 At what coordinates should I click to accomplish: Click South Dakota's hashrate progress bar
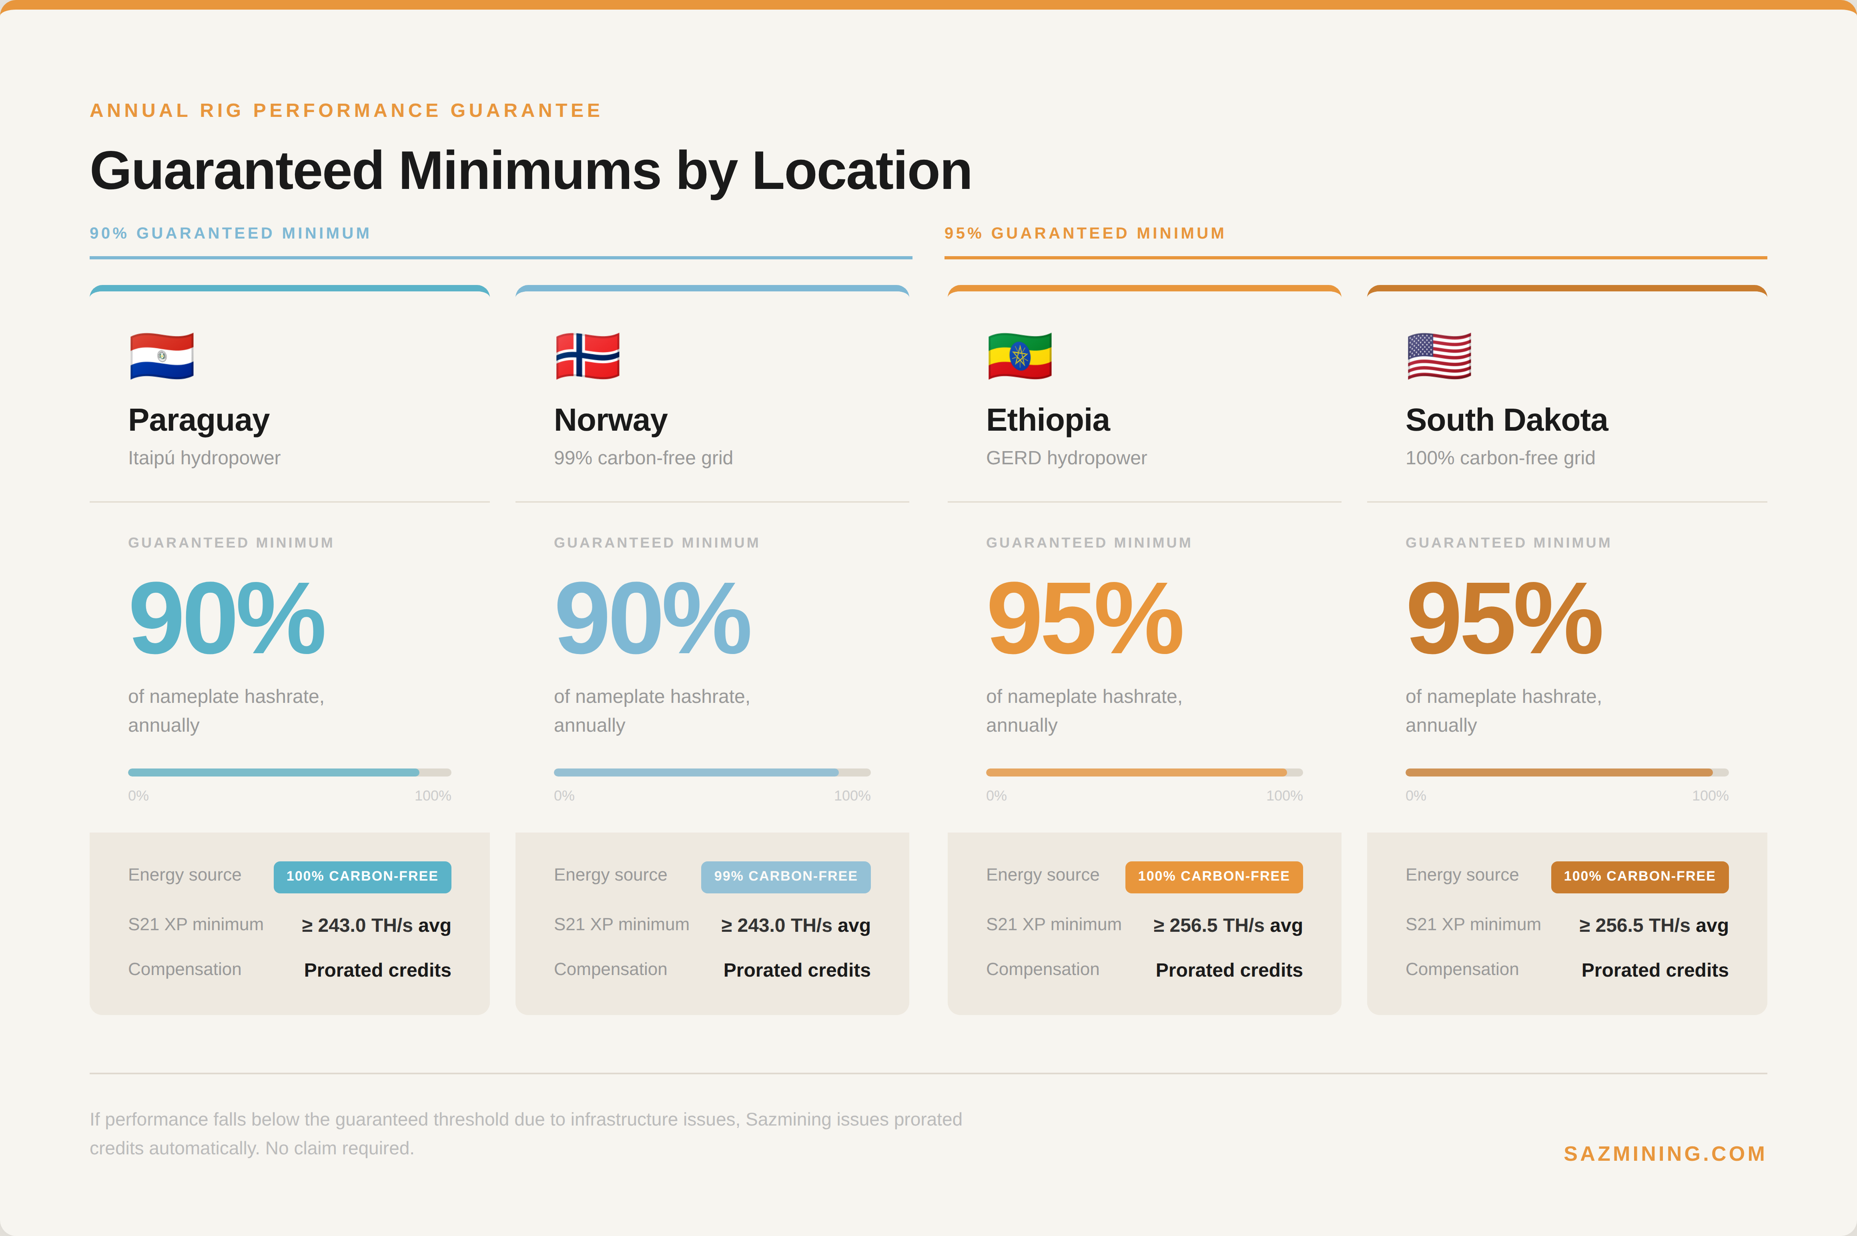[x=1566, y=772]
